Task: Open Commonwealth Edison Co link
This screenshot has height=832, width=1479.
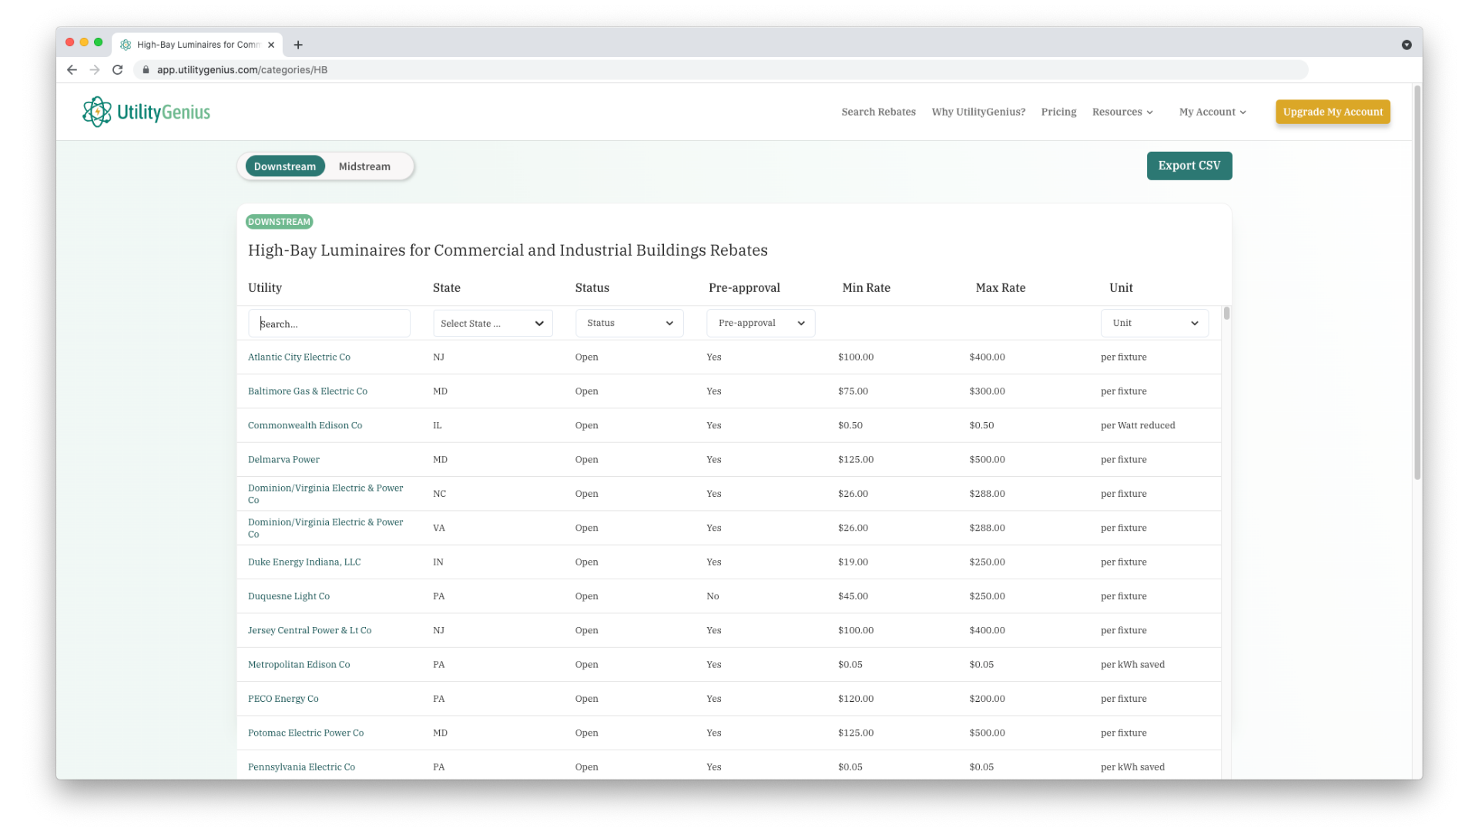Action: click(x=305, y=425)
